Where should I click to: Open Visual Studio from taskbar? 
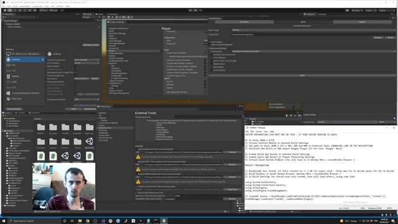[x=103, y=221]
